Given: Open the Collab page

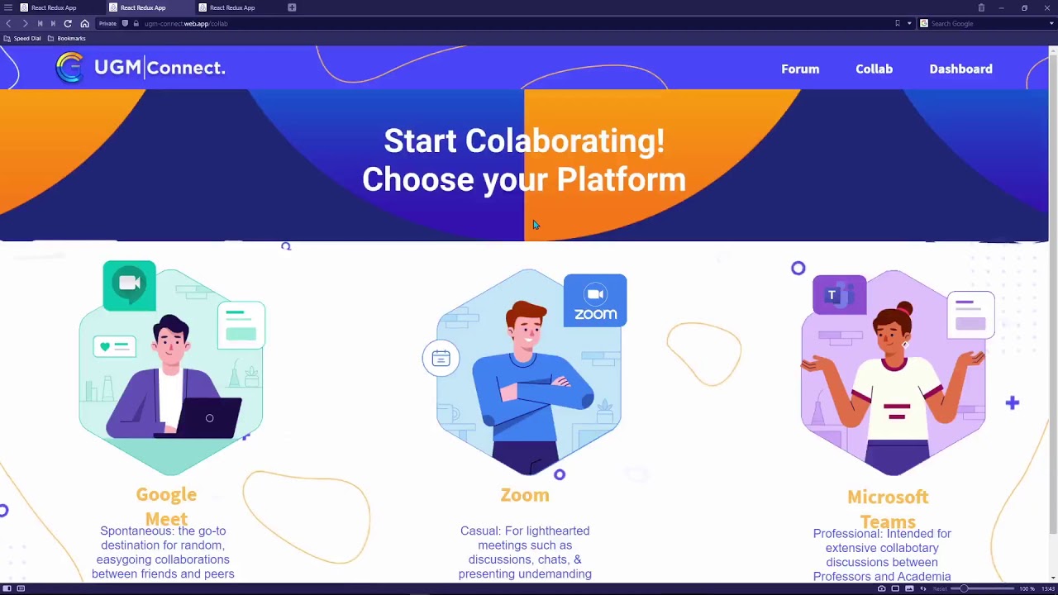Looking at the screenshot, I should pyautogui.click(x=874, y=69).
